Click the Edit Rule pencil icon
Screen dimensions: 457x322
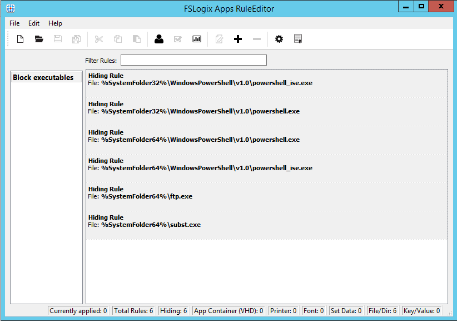click(x=219, y=39)
